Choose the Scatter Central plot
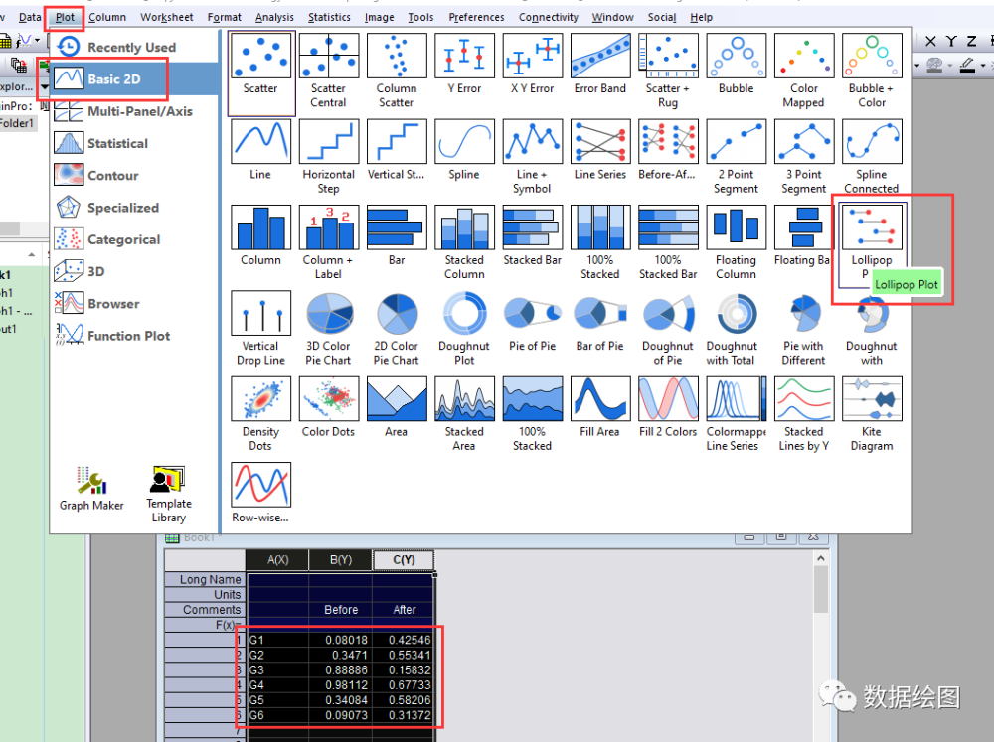The image size is (994, 742). (328, 56)
